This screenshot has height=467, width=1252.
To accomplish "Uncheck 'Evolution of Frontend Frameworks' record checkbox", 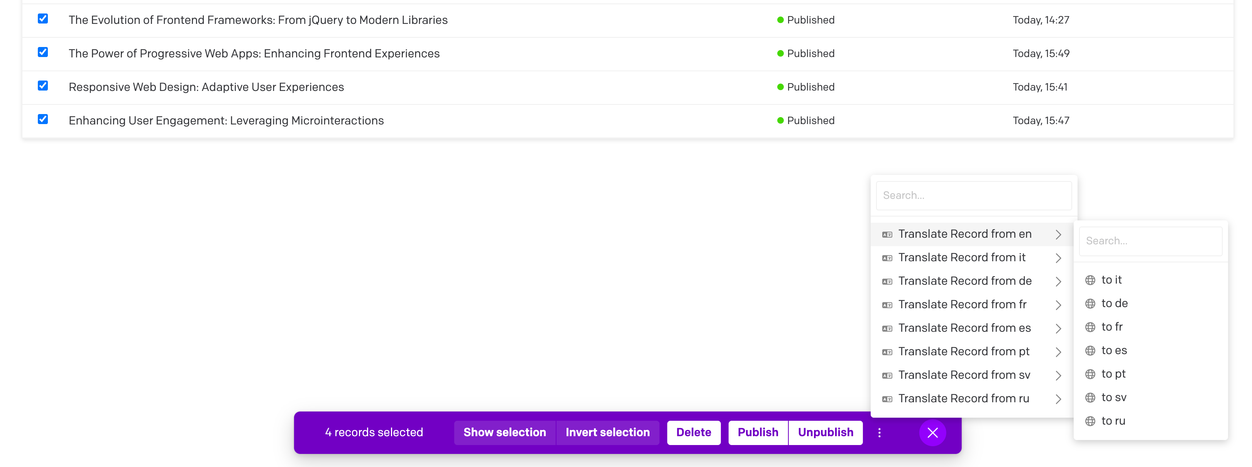I will [x=43, y=19].
